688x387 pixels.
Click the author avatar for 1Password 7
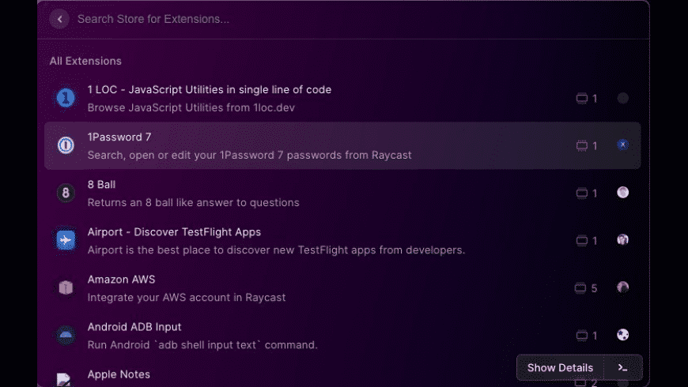622,145
